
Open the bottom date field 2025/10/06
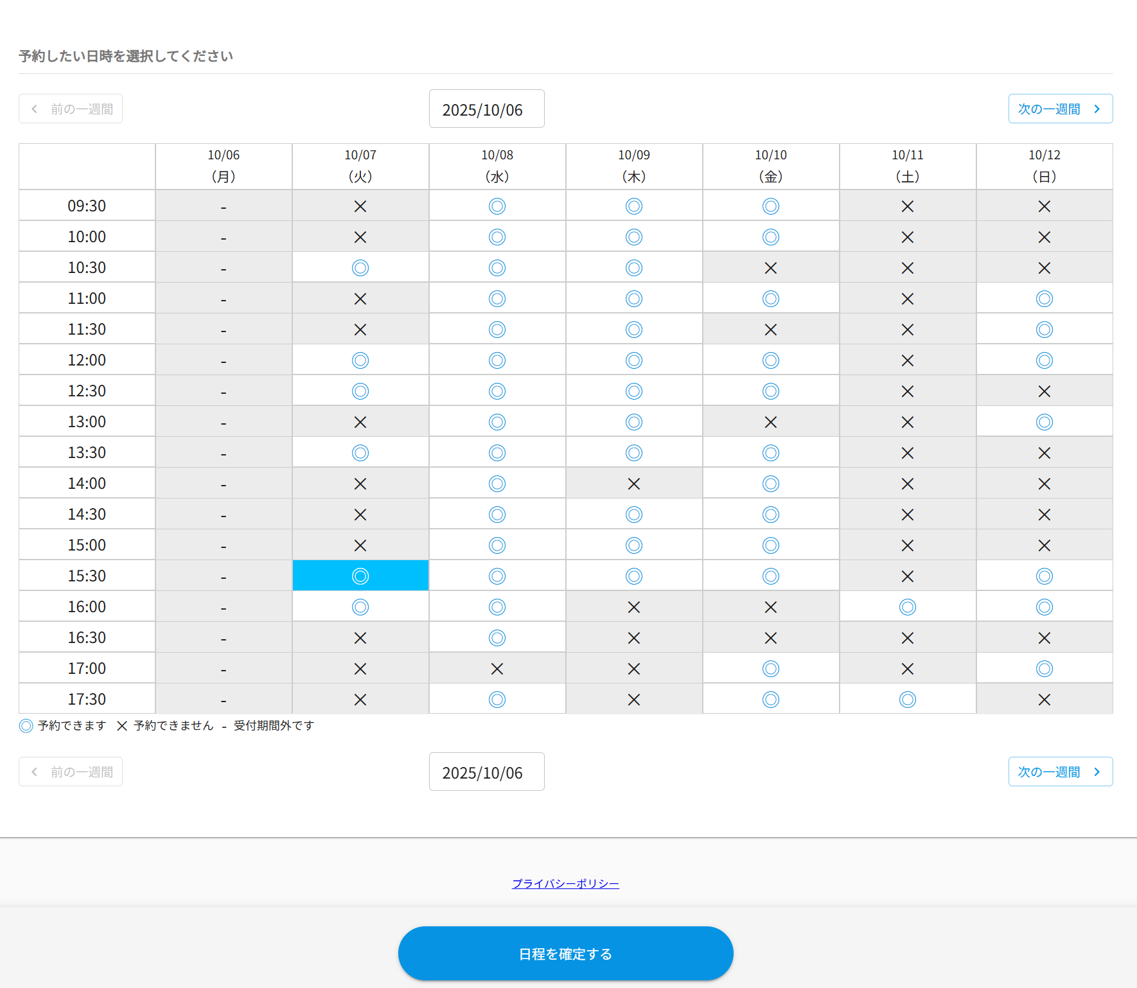486,772
